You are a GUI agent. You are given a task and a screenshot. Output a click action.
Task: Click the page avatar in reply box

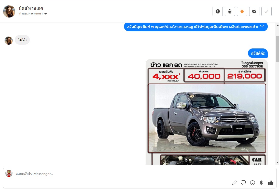tap(9, 173)
